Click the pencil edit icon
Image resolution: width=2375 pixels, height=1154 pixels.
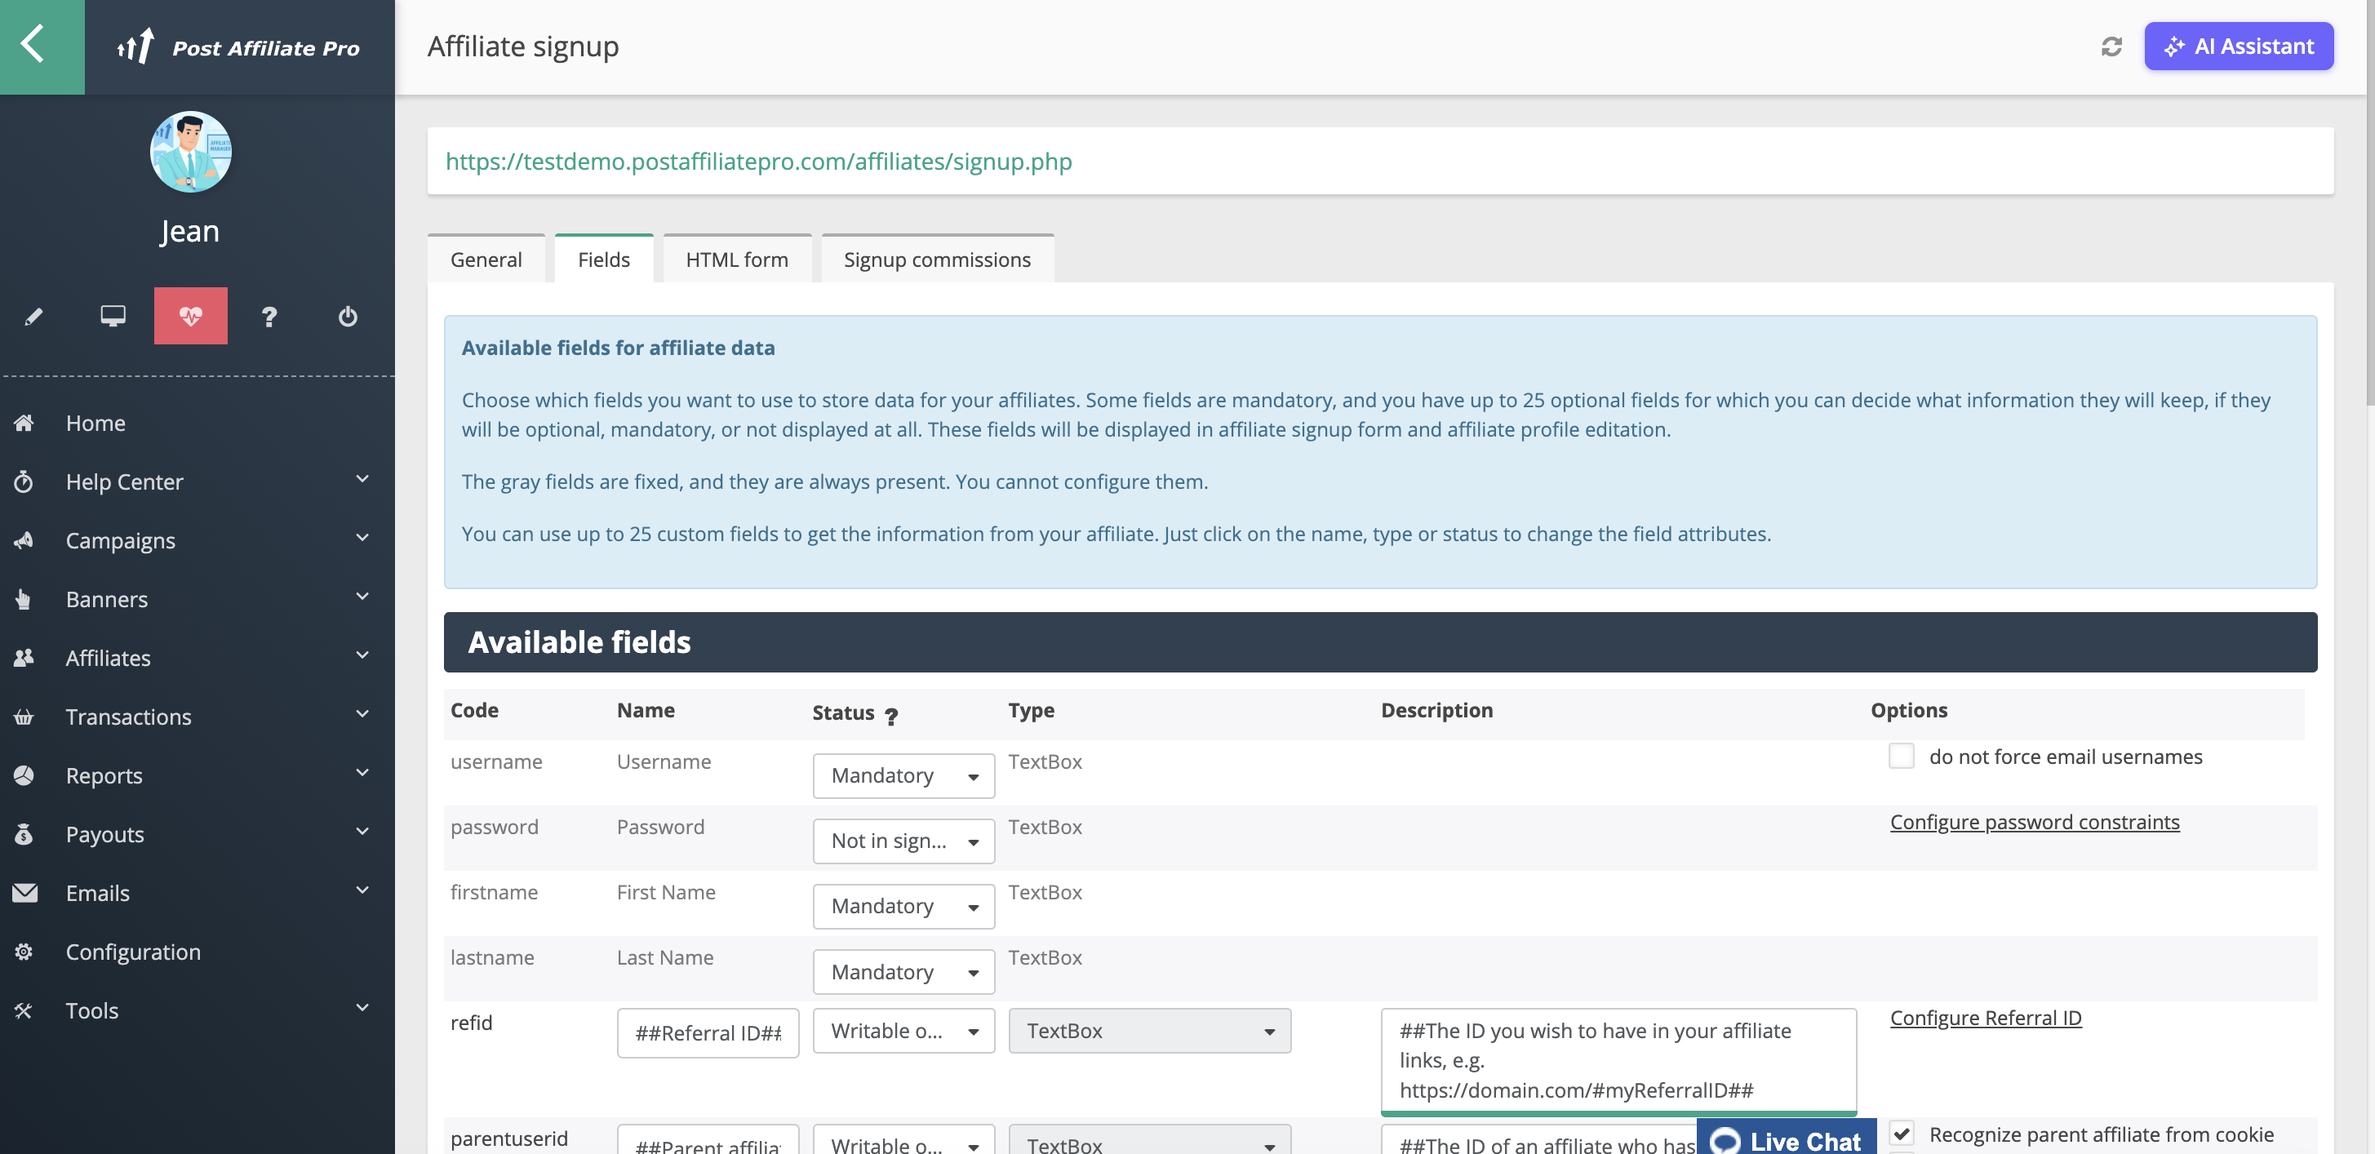(33, 316)
